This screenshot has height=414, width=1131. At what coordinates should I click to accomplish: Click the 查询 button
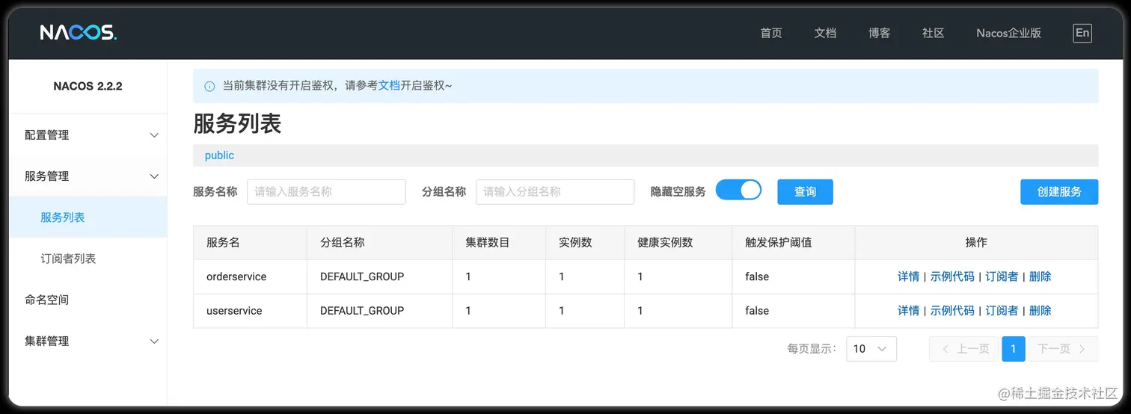(805, 191)
